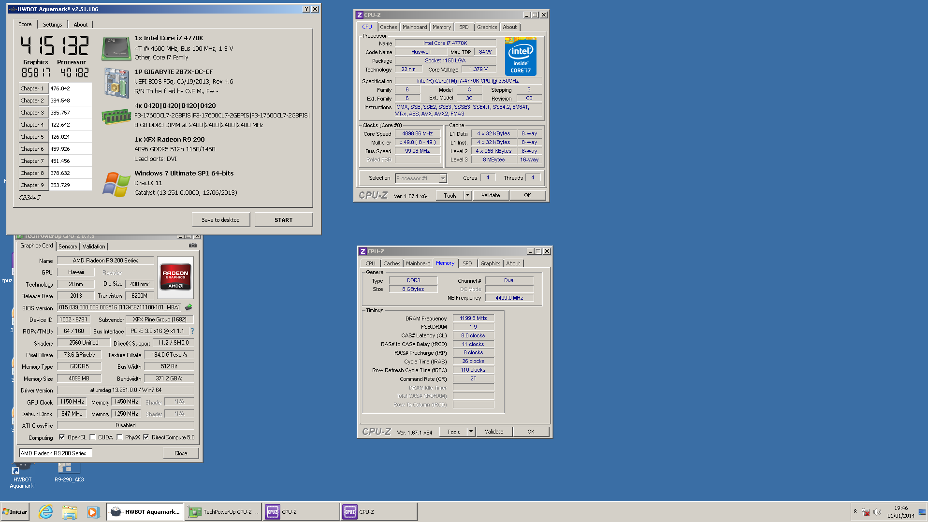Open Mainboard tab in upper CPU-Z

[x=415, y=27]
